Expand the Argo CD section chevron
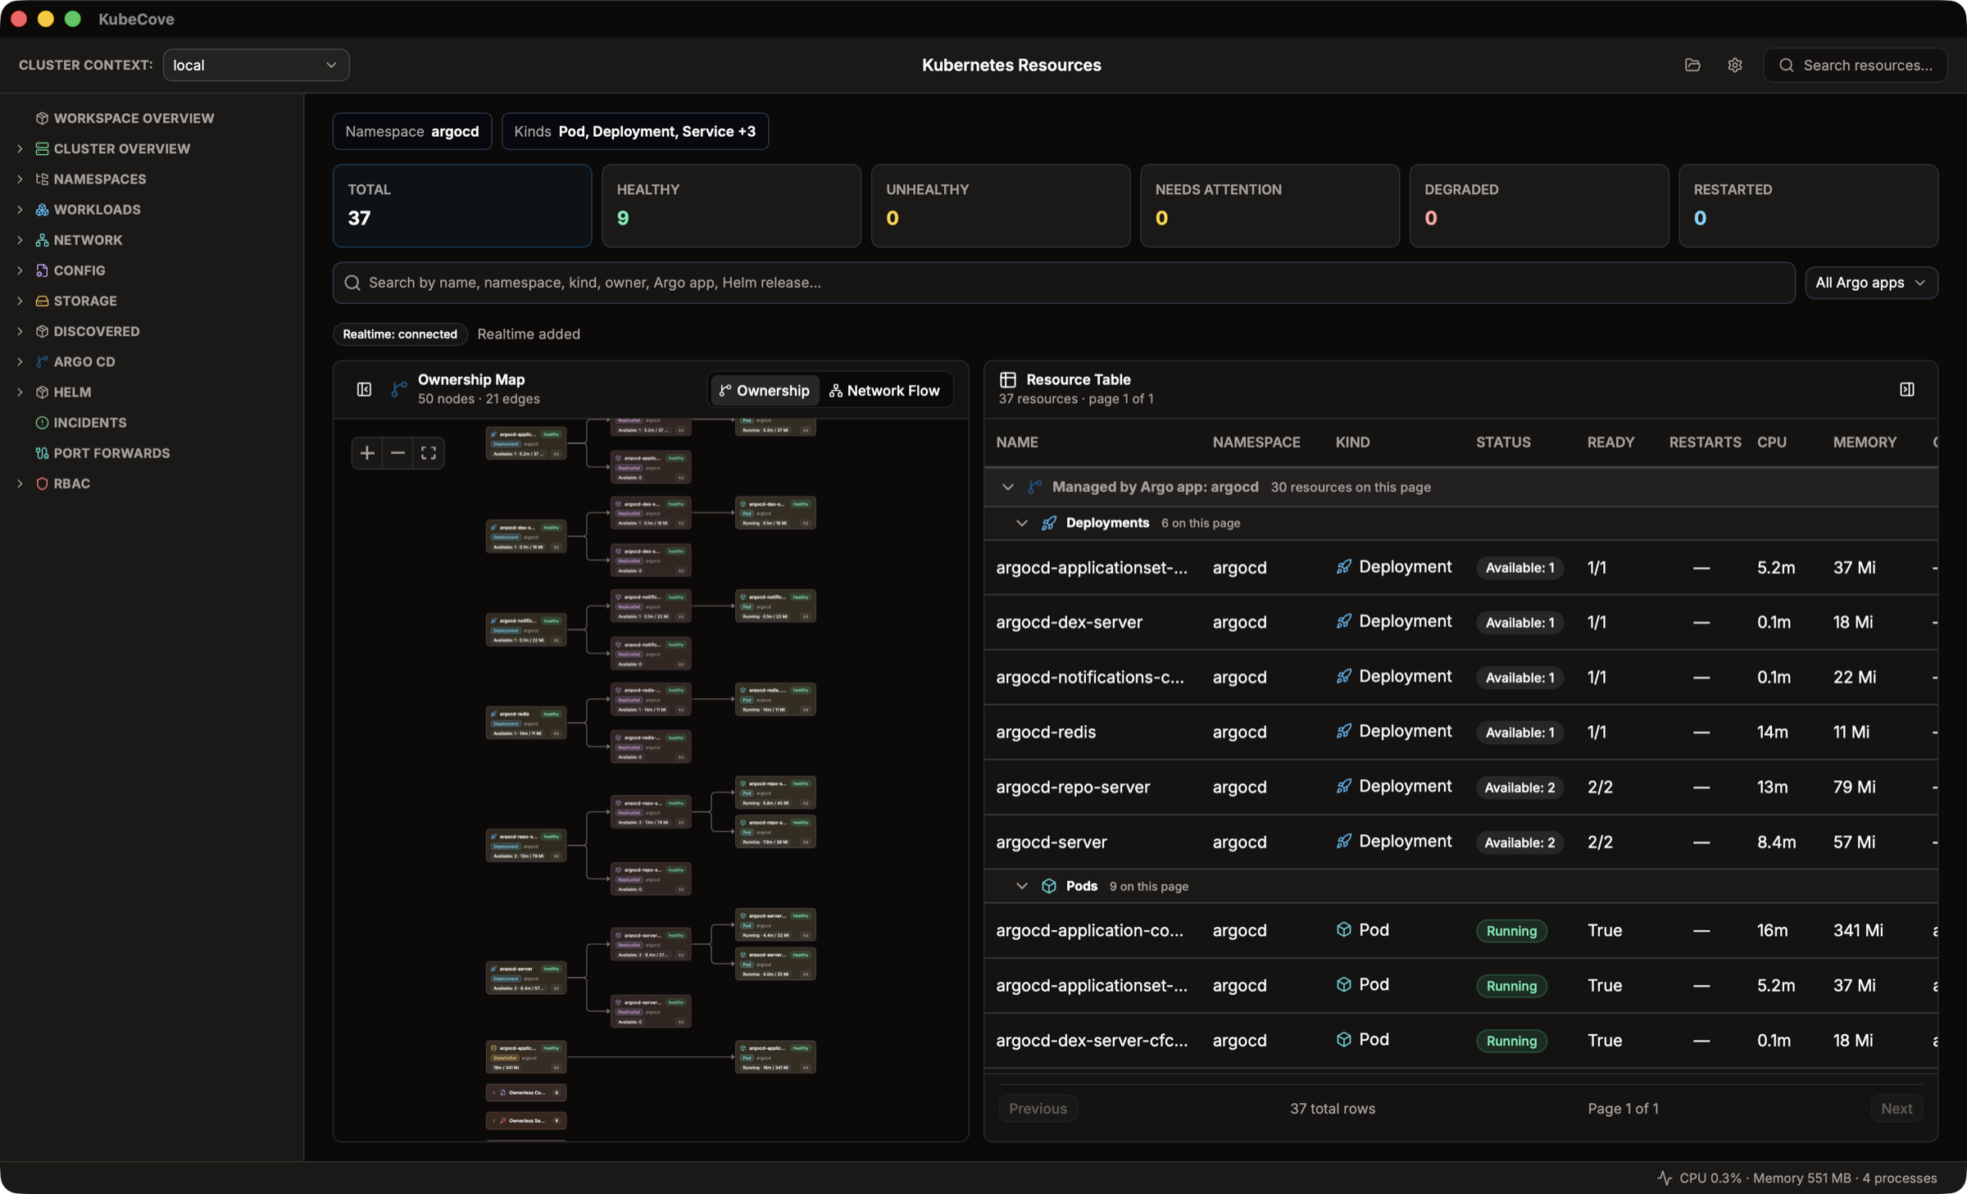The height and width of the screenshot is (1194, 1967). [20, 361]
